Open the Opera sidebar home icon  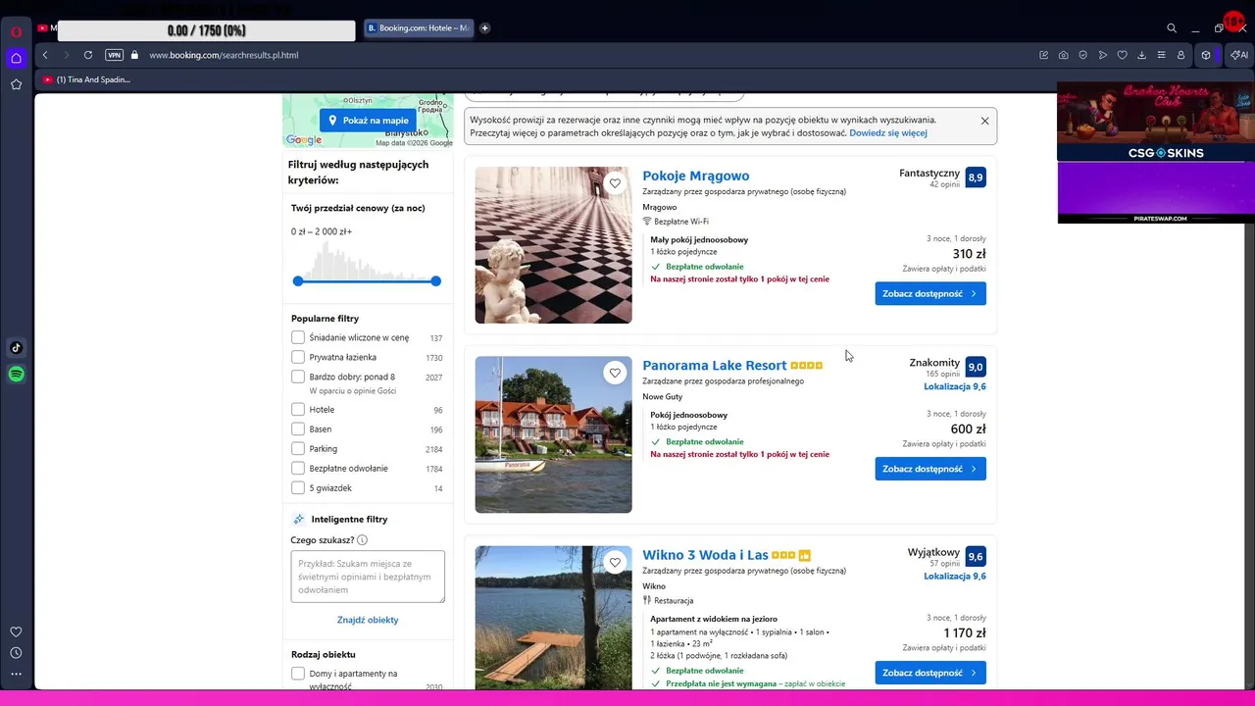(x=16, y=58)
